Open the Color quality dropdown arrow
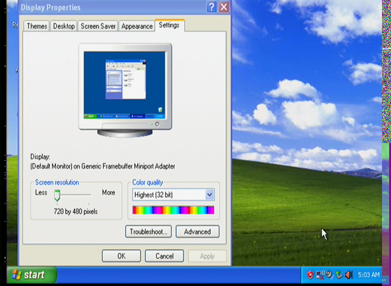 click(x=210, y=195)
